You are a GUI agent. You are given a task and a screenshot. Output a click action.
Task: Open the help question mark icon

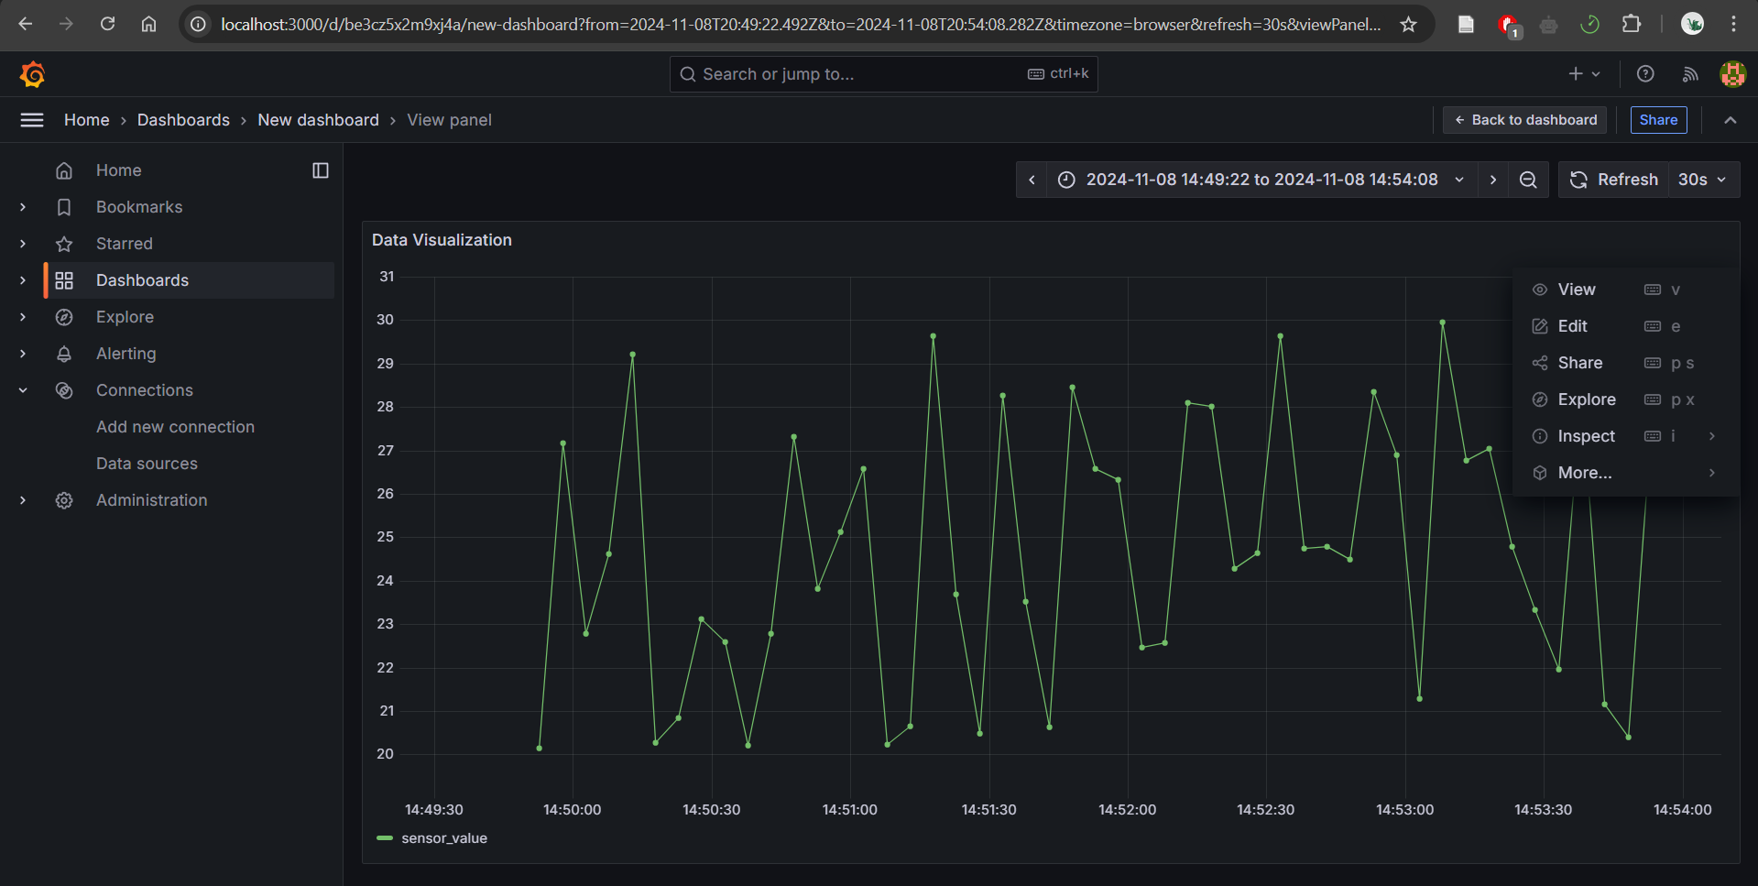1644,74
